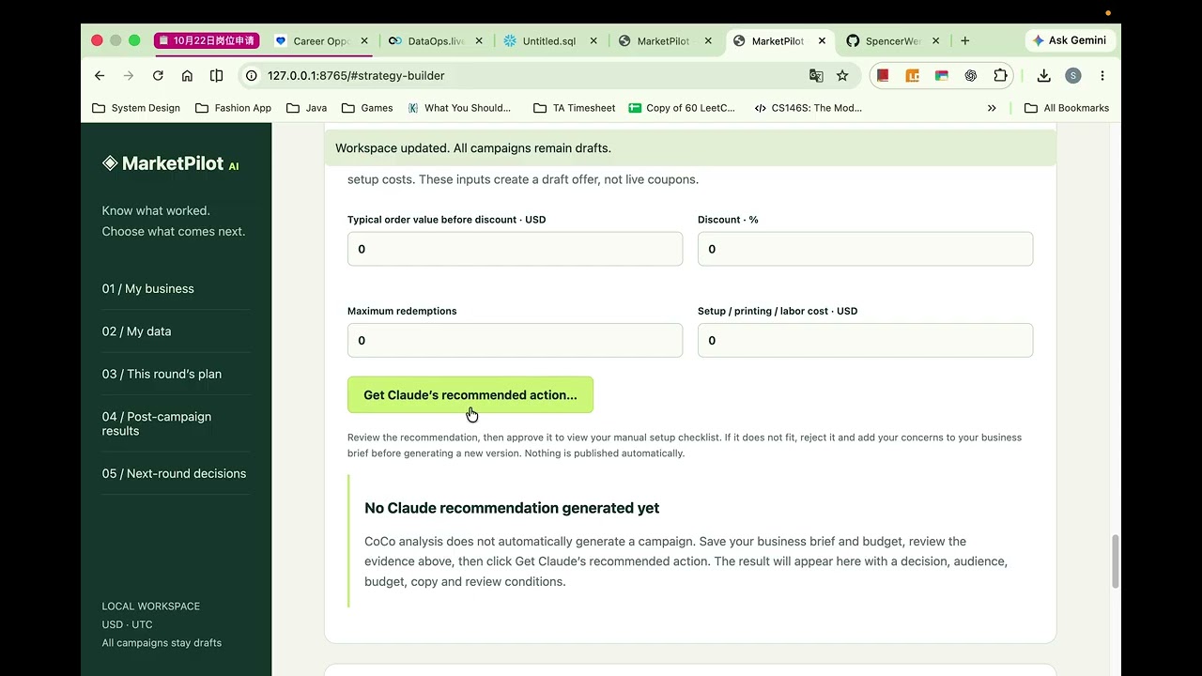Open 03 / This round's plan
This screenshot has height=676, width=1202.
(162, 374)
